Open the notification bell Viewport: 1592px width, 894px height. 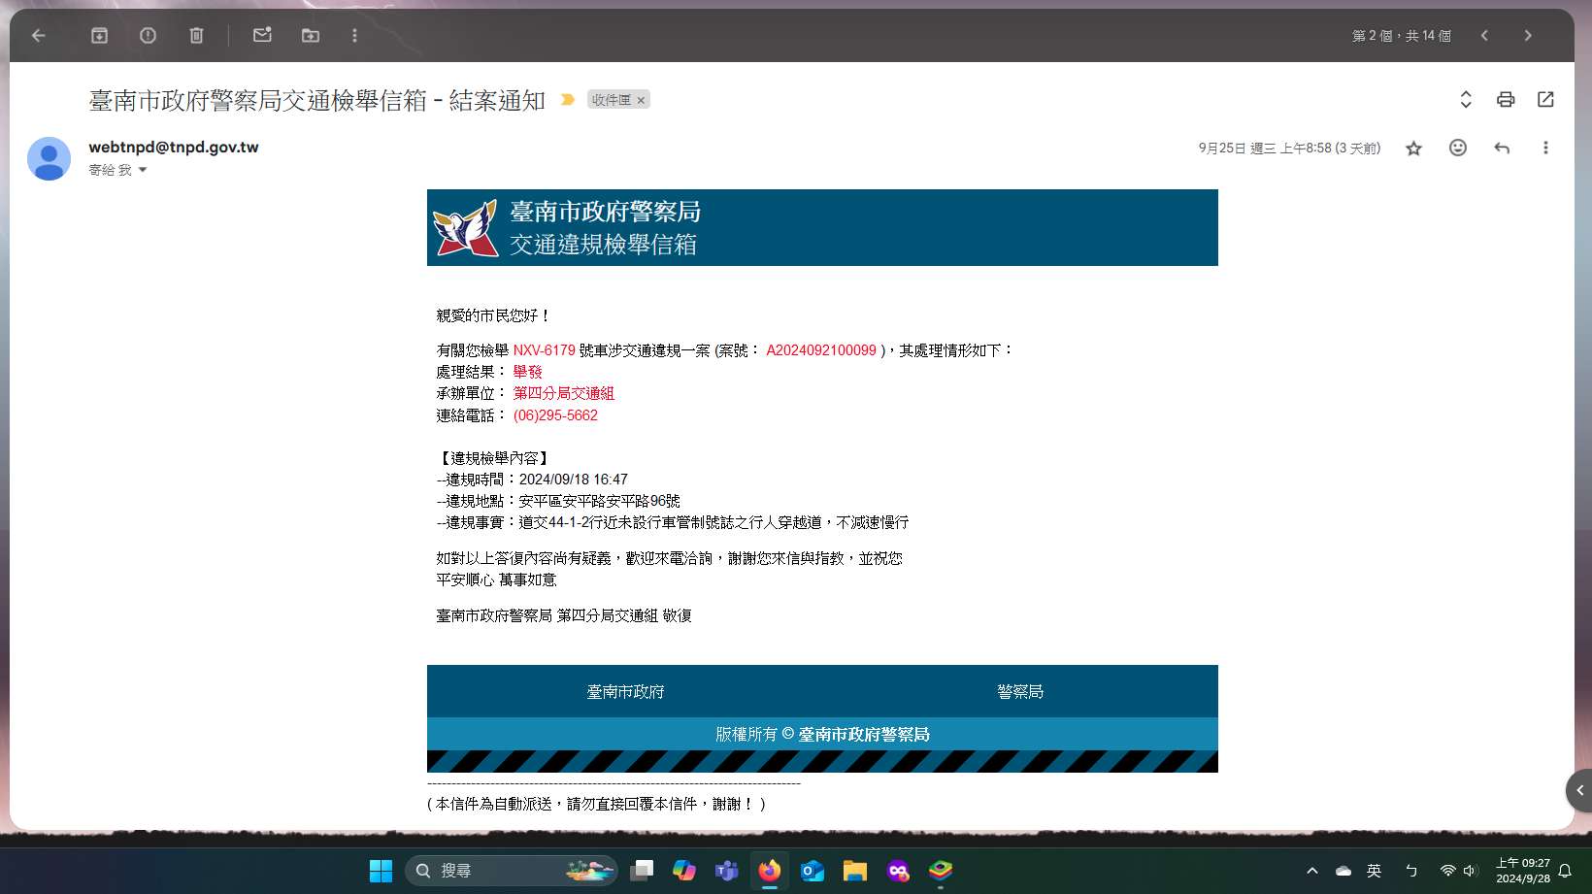point(1565,871)
